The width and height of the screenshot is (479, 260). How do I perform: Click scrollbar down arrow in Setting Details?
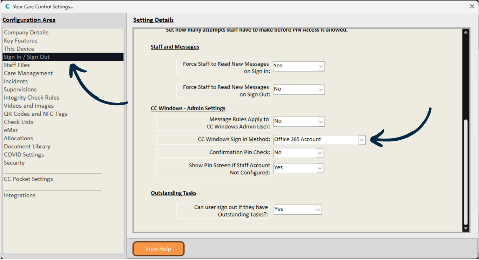(466, 228)
